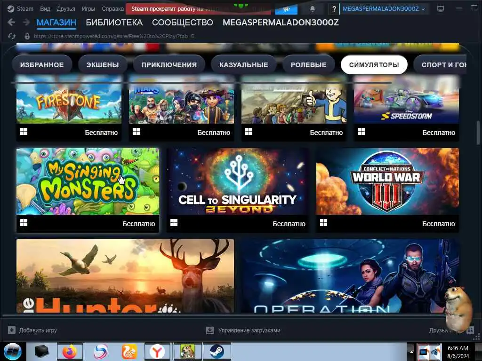This screenshot has height=361, width=482.
Task: Switch to Steam in the taskbar
Action: (217, 352)
